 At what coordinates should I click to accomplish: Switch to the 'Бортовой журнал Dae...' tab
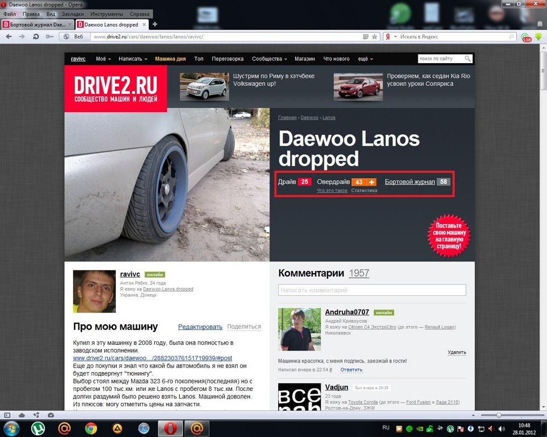(38, 24)
